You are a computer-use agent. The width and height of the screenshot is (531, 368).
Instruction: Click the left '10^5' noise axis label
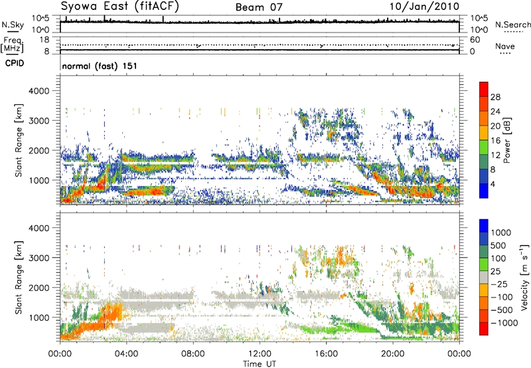[x=40, y=18]
